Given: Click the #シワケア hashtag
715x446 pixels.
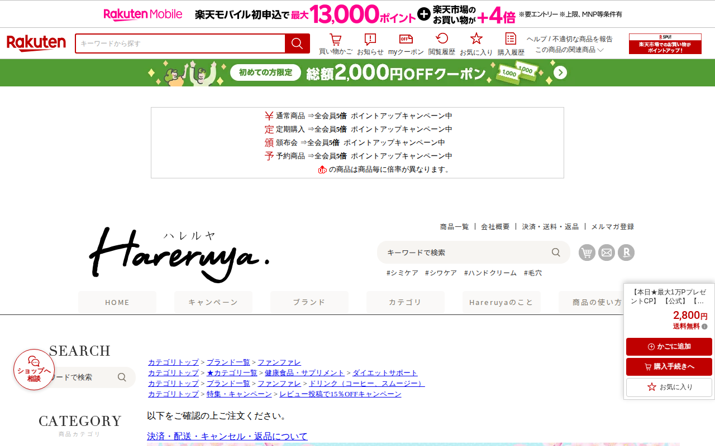Looking at the screenshot, I should point(441,273).
